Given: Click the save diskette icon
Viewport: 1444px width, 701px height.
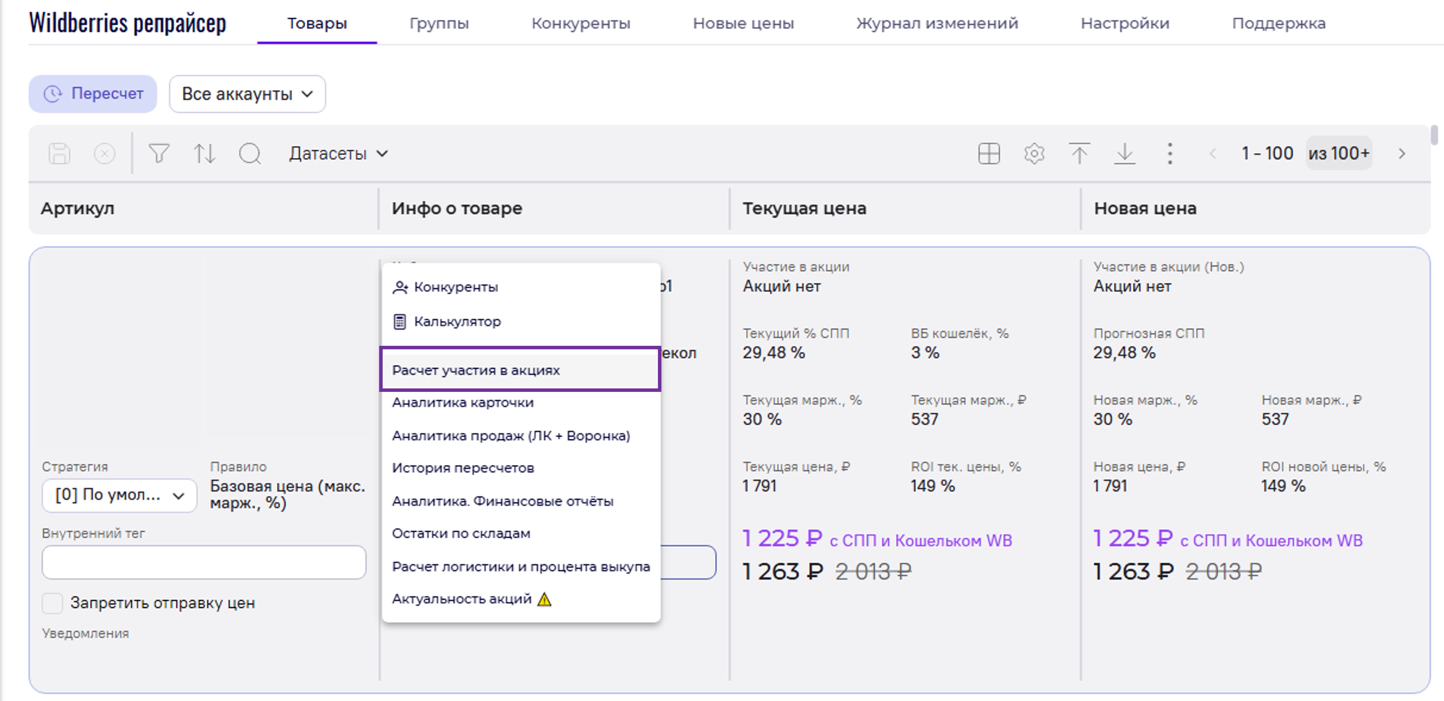Looking at the screenshot, I should tap(60, 153).
